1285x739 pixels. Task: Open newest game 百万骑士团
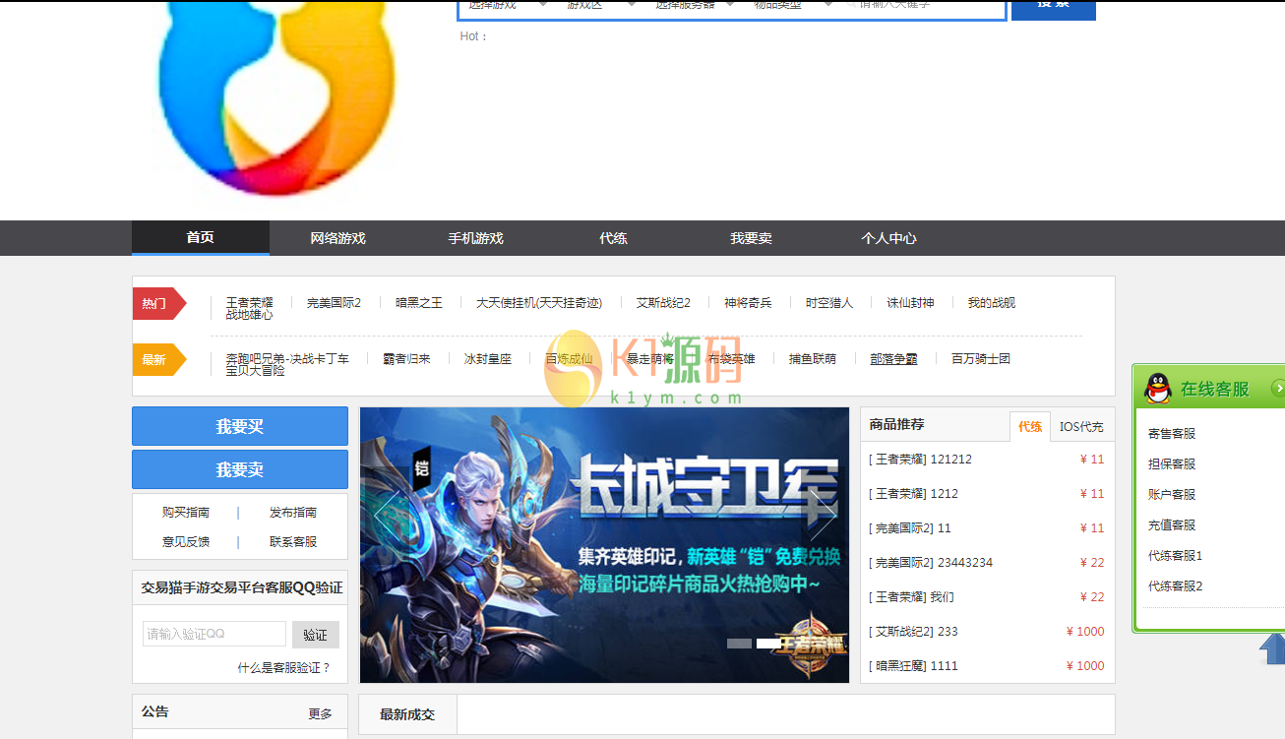981,359
